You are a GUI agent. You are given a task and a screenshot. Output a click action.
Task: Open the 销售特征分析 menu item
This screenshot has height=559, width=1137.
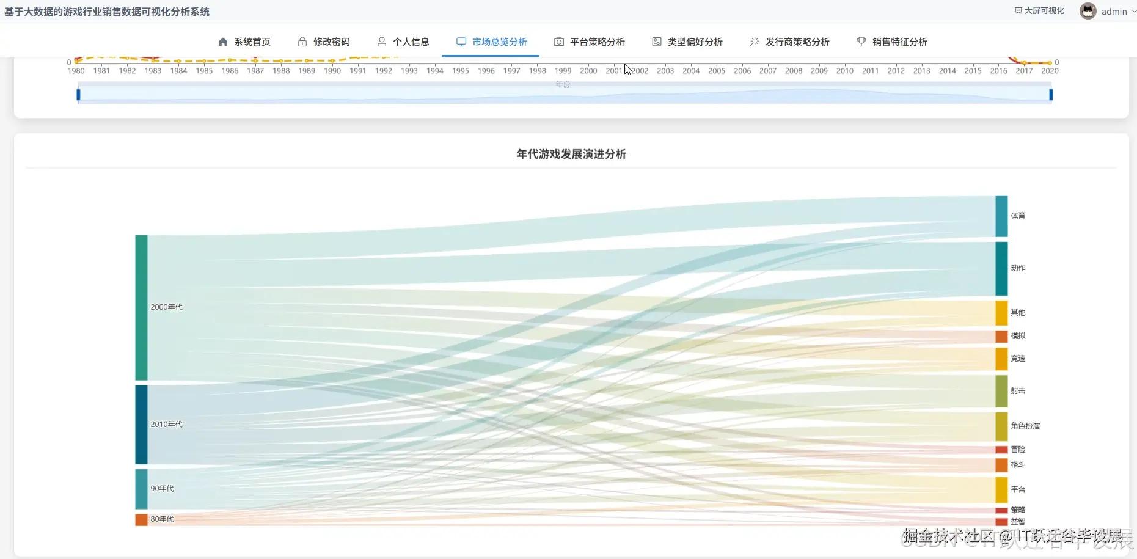[x=892, y=42]
